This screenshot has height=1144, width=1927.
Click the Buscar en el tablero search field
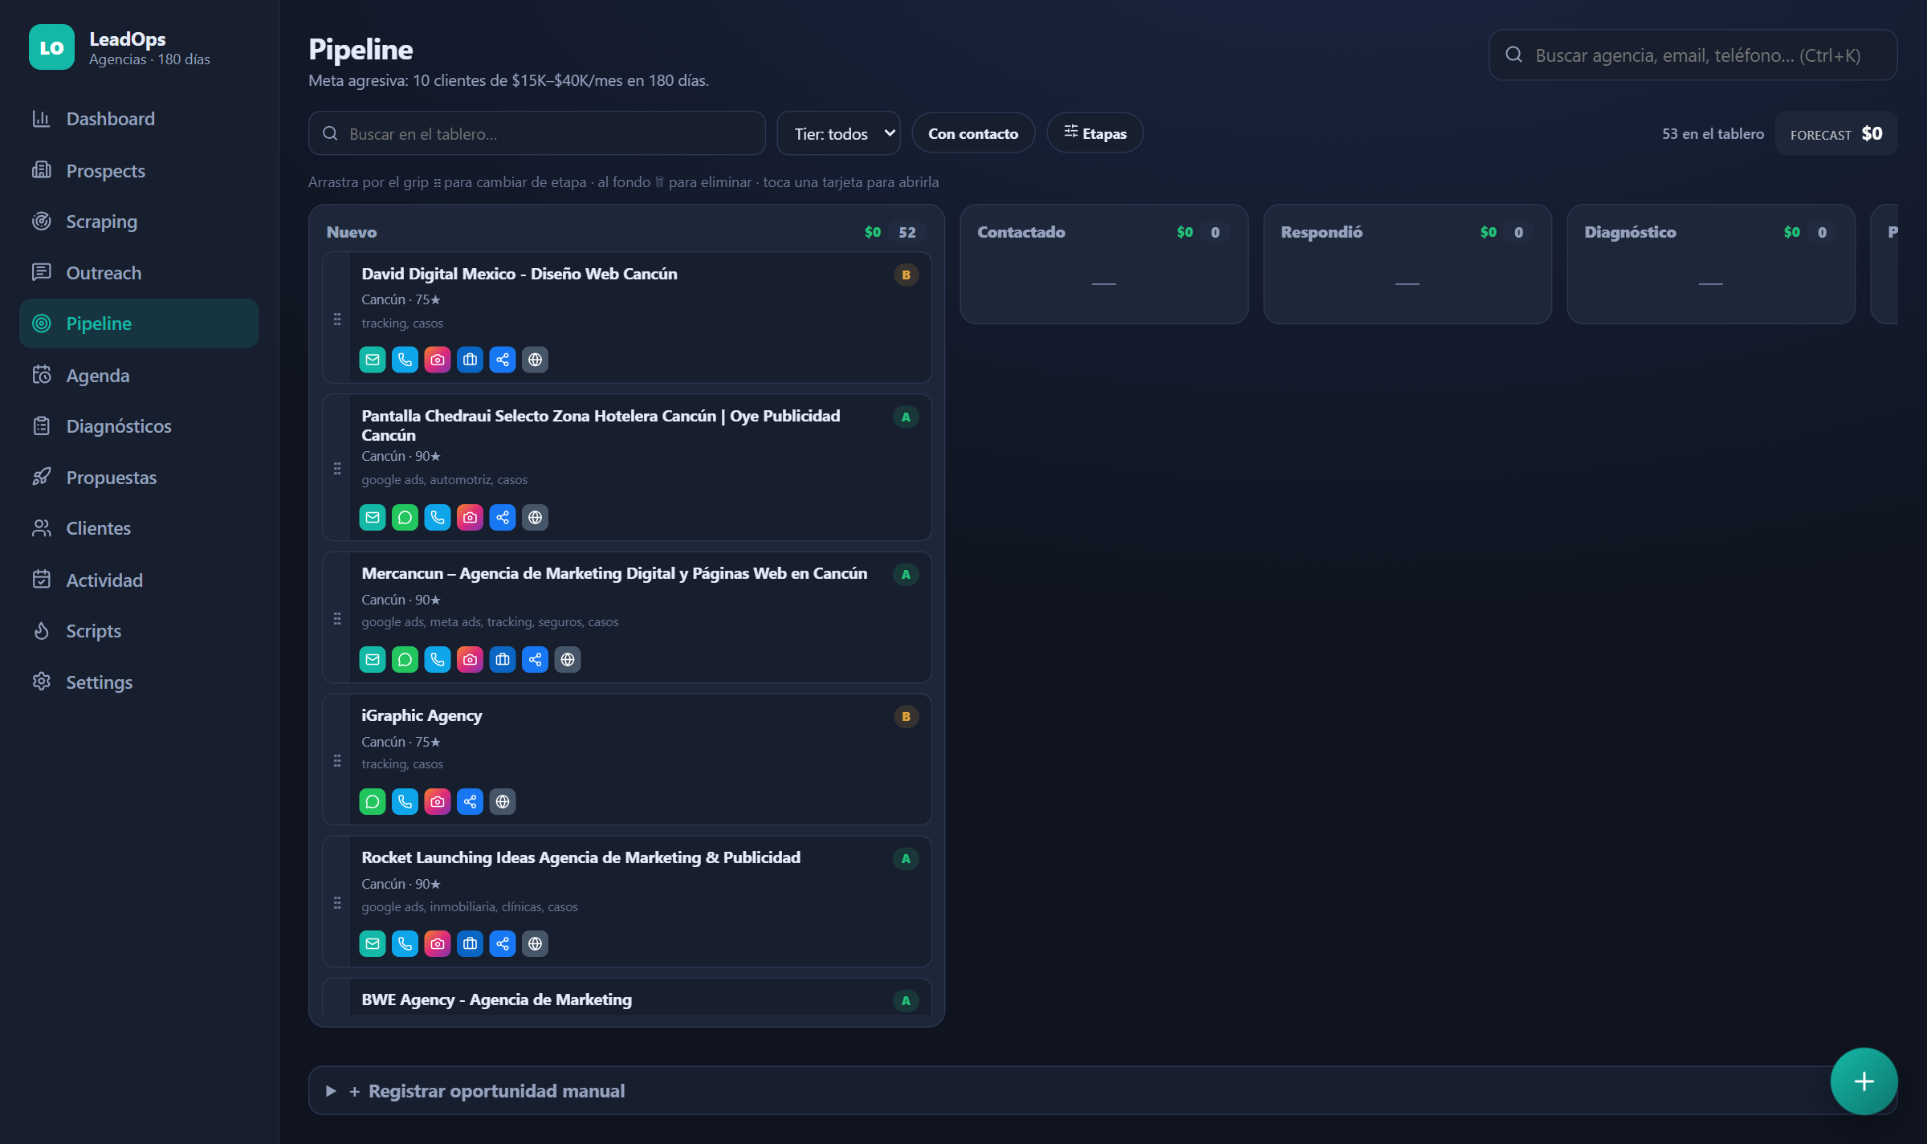coord(537,133)
